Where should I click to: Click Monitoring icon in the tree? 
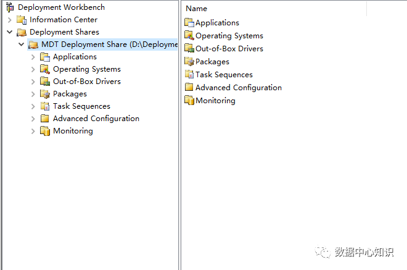pyautogui.click(x=45, y=131)
